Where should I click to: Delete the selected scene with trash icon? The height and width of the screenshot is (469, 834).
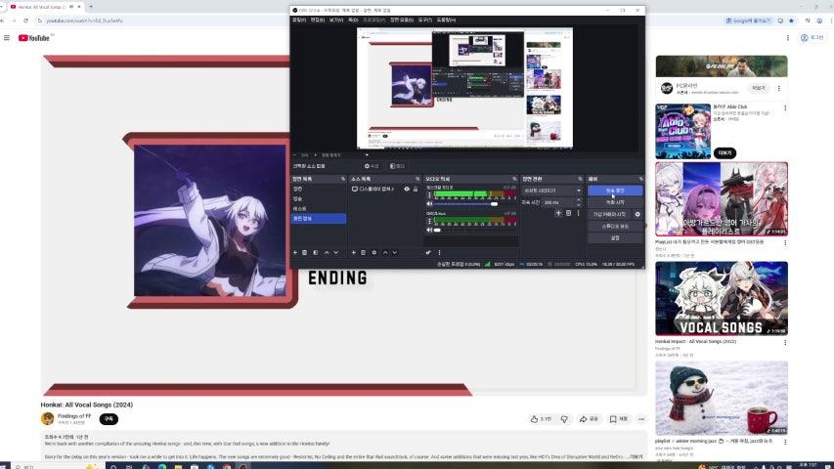[x=304, y=252]
